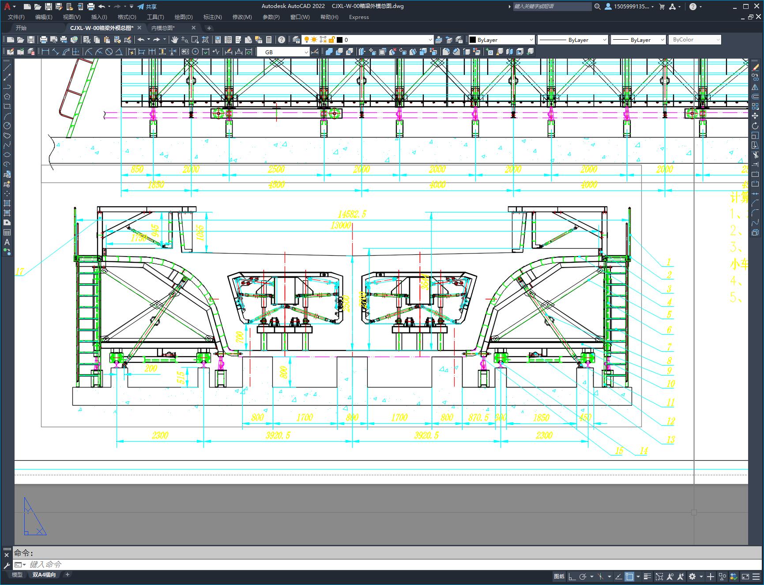Activate the Pan hand tool

[x=175, y=40]
